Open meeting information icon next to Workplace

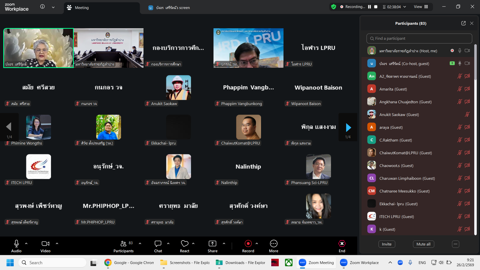(42, 7)
